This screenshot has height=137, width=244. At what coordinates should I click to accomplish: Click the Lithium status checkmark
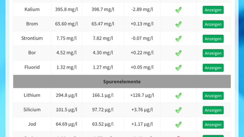(178, 96)
